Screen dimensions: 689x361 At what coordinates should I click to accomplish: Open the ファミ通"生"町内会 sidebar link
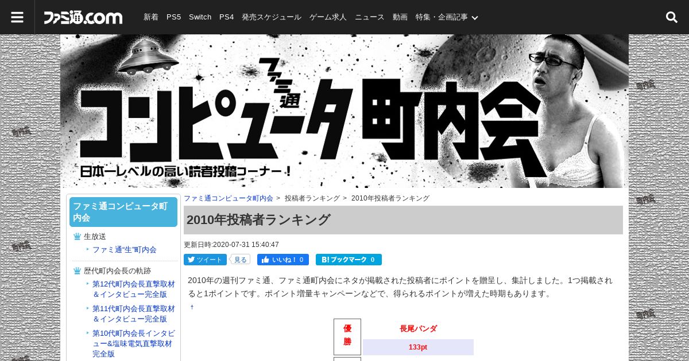[125, 250]
